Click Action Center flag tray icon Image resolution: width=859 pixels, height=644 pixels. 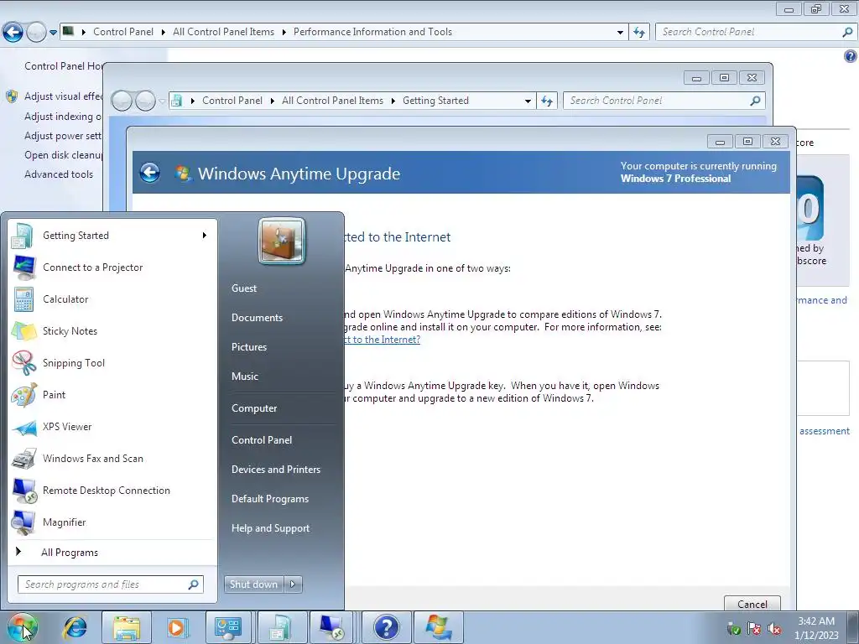pos(754,628)
